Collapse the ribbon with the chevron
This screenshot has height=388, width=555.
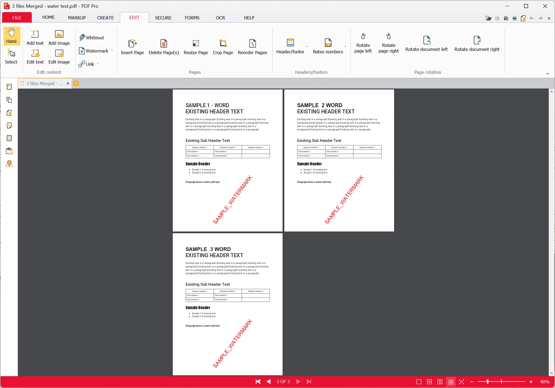coord(547,74)
